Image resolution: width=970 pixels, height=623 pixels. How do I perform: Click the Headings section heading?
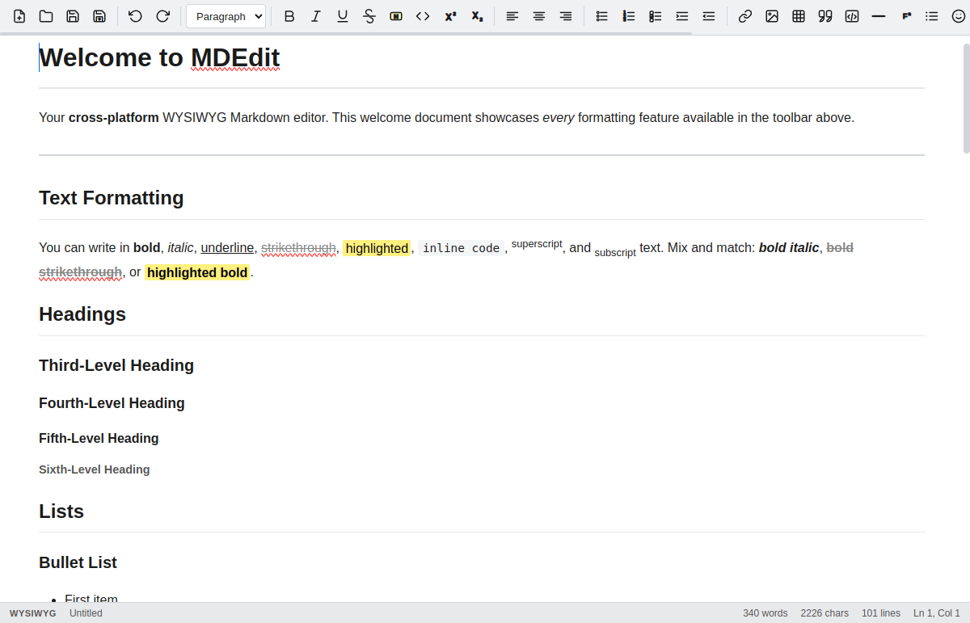[x=82, y=314]
